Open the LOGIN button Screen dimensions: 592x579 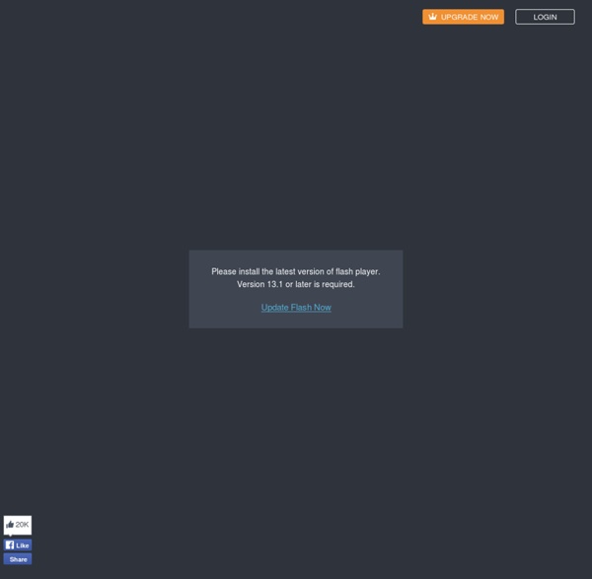coord(545,17)
